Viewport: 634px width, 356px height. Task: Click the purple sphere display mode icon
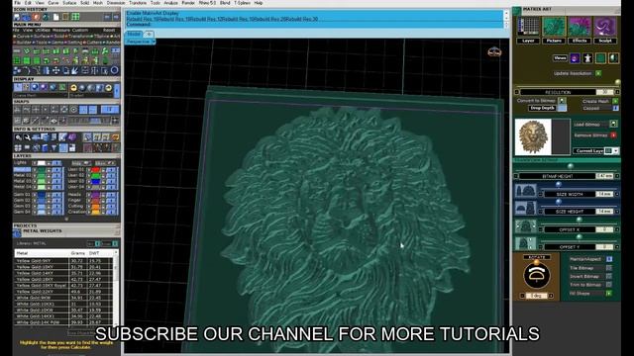click(x=44, y=87)
